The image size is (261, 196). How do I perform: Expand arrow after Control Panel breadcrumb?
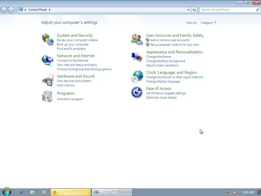tap(50, 10)
